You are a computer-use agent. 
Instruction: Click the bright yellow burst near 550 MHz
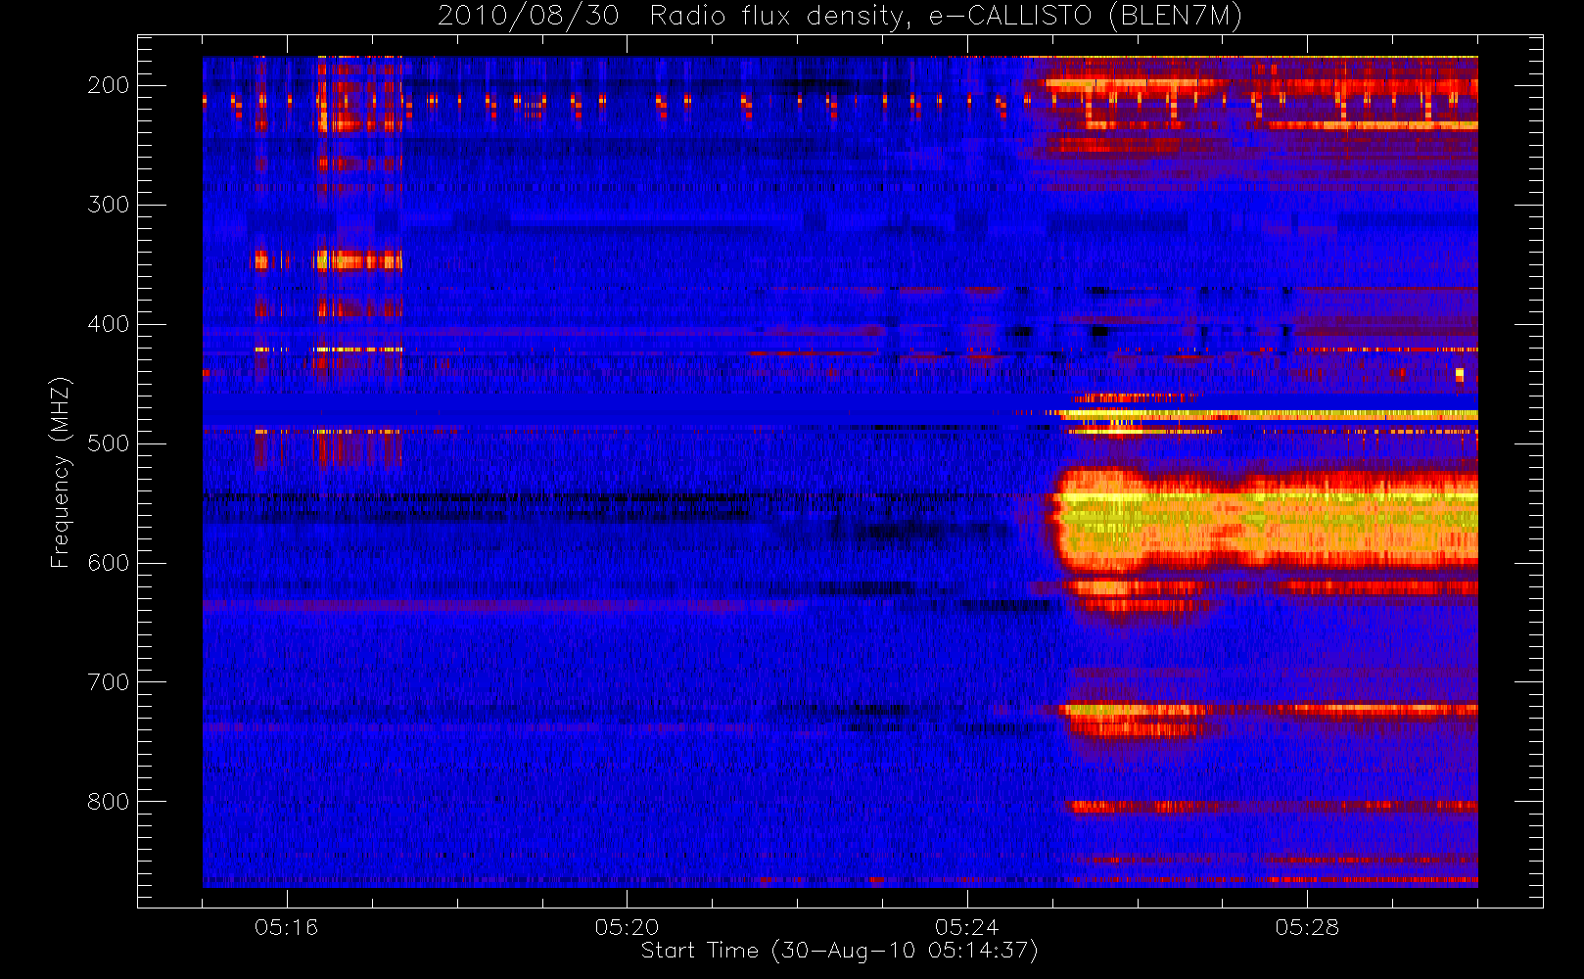click(1265, 521)
